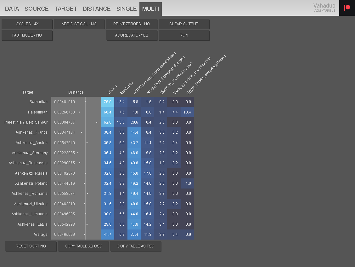Click Samaritan Levant cell 79.0

[108, 102]
